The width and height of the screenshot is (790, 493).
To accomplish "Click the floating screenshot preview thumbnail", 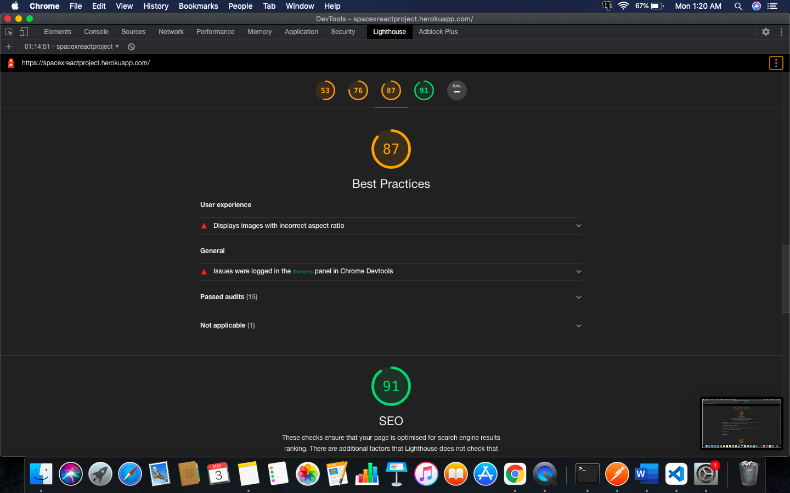I will [742, 423].
